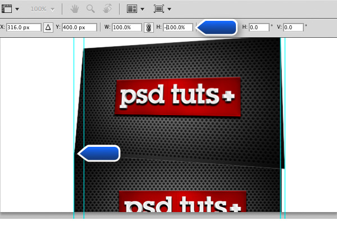Open the Arrange Documents icon
The image size is (337, 225).
pos(132,9)
